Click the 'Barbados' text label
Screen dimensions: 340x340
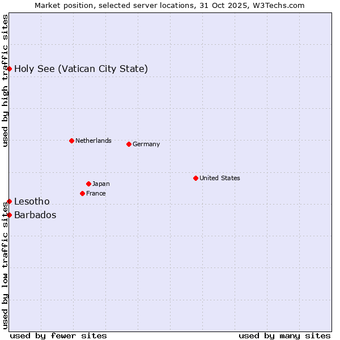(x=35, y=215)
